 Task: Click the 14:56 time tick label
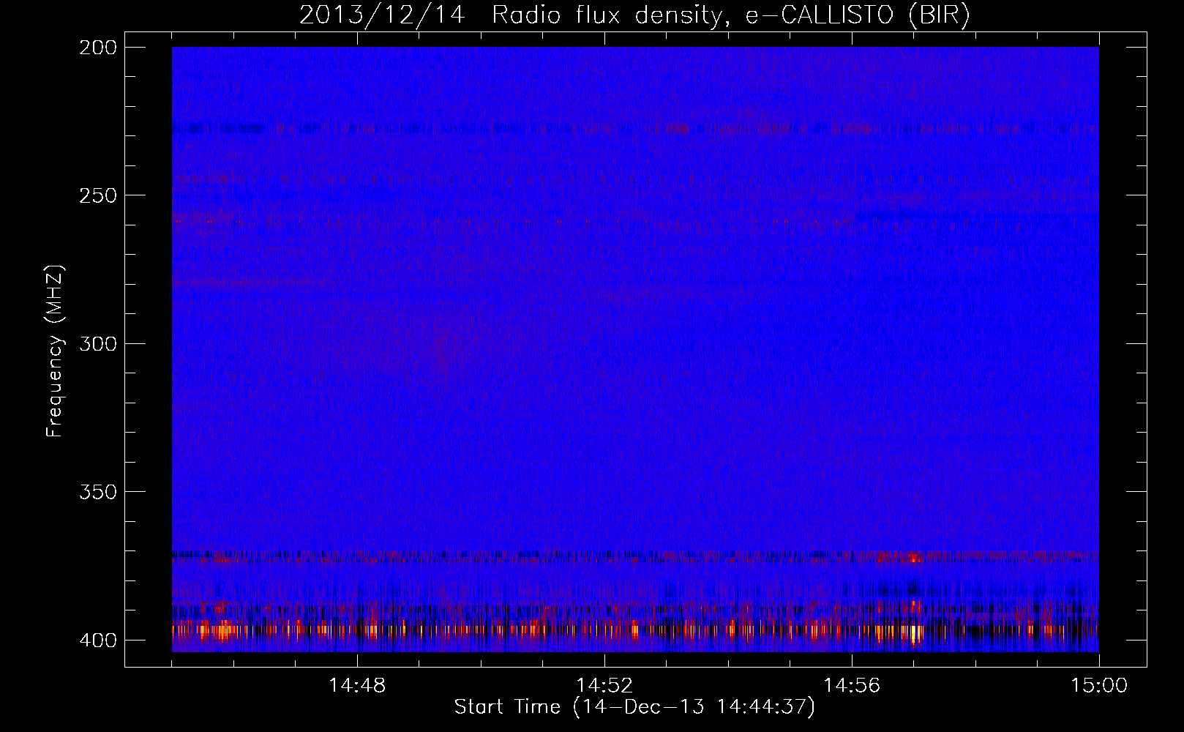pos(852,686)
